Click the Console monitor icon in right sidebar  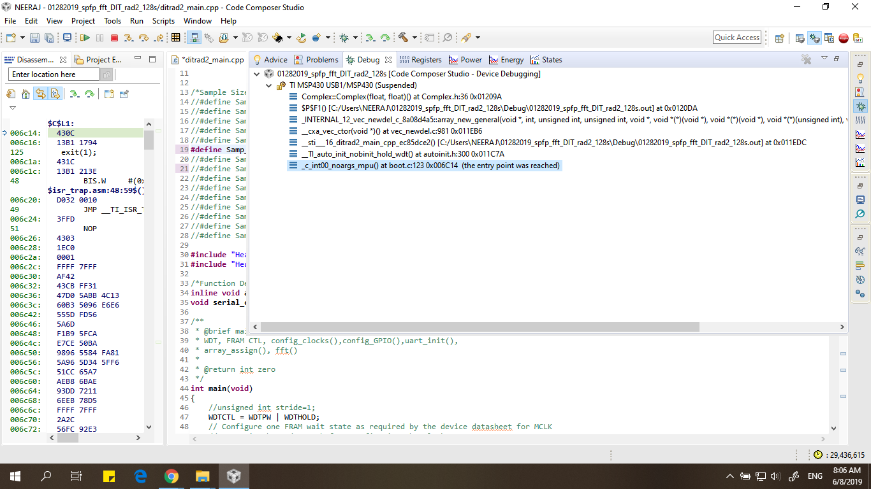[x=860, y=199]
